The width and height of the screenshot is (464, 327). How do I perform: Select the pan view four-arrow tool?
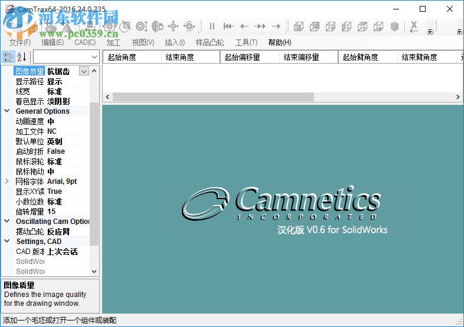pos(173,27)
